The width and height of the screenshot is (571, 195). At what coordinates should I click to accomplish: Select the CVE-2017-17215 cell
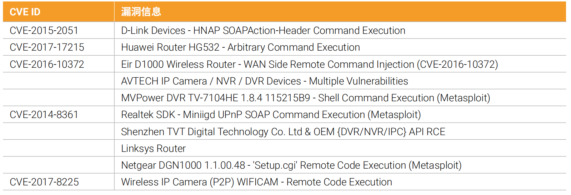click(x=47, y=47)
